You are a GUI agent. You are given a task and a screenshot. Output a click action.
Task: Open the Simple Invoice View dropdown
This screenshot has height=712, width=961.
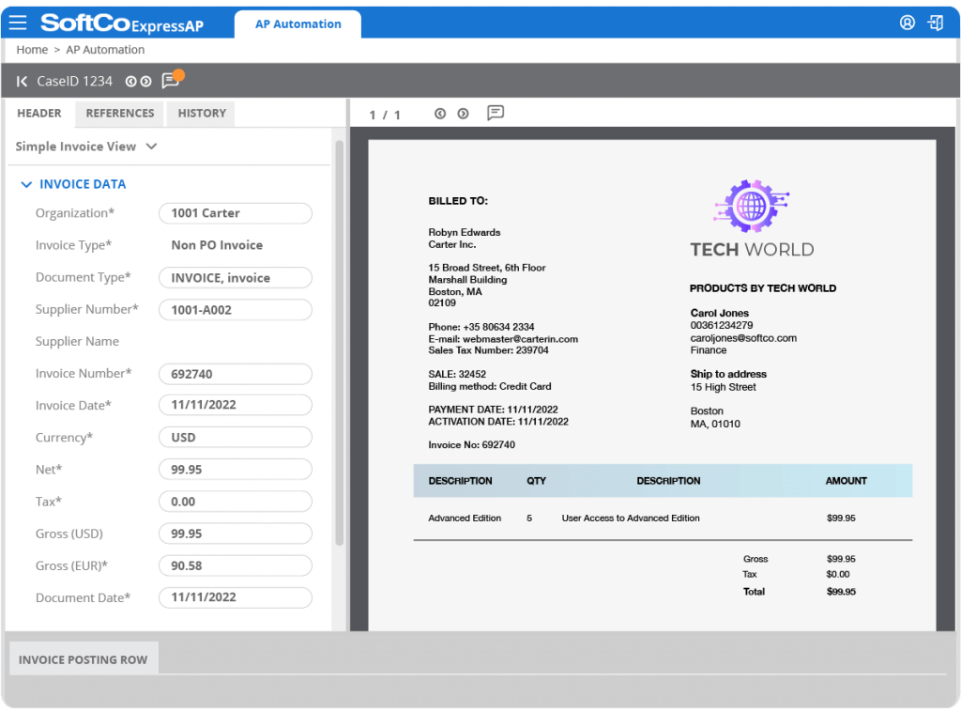coord(86,147)
